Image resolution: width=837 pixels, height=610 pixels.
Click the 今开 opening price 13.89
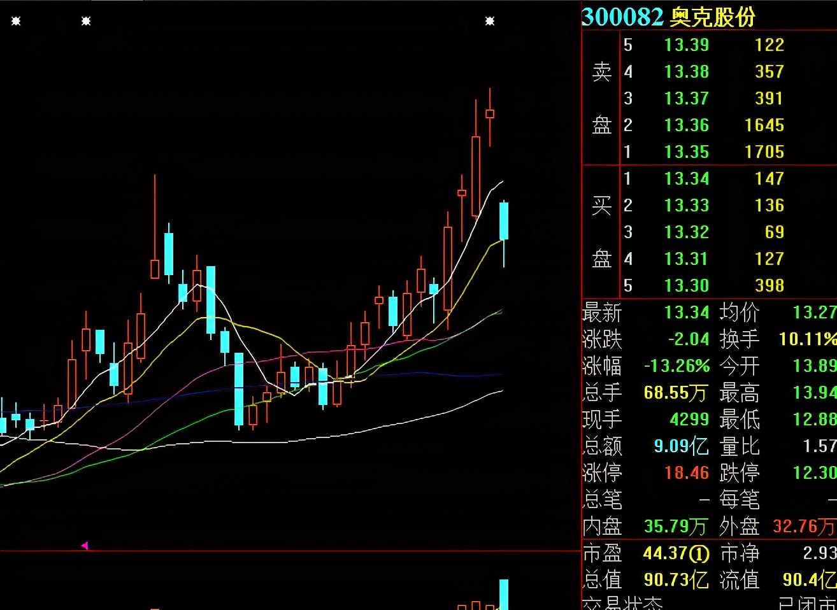click(x=815, y=366)
